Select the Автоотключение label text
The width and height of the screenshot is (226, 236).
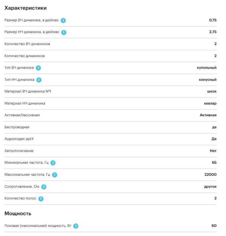click(19, 151)
